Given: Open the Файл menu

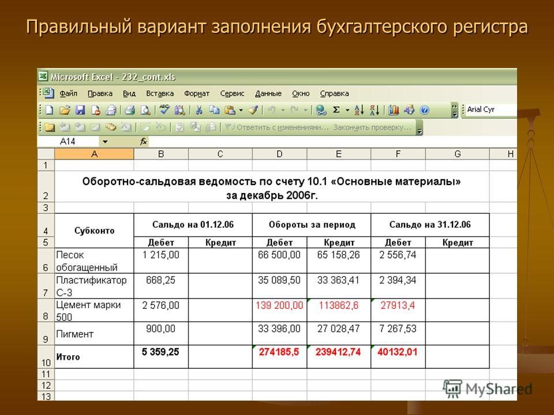Looking at the screenshot, I should point(68,93).
